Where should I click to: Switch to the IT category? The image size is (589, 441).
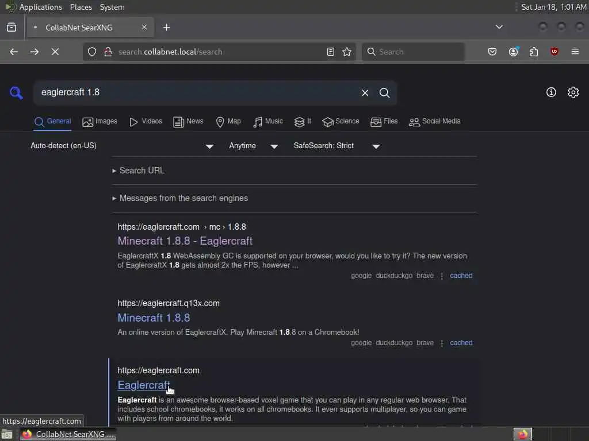(x=303, y=122)
